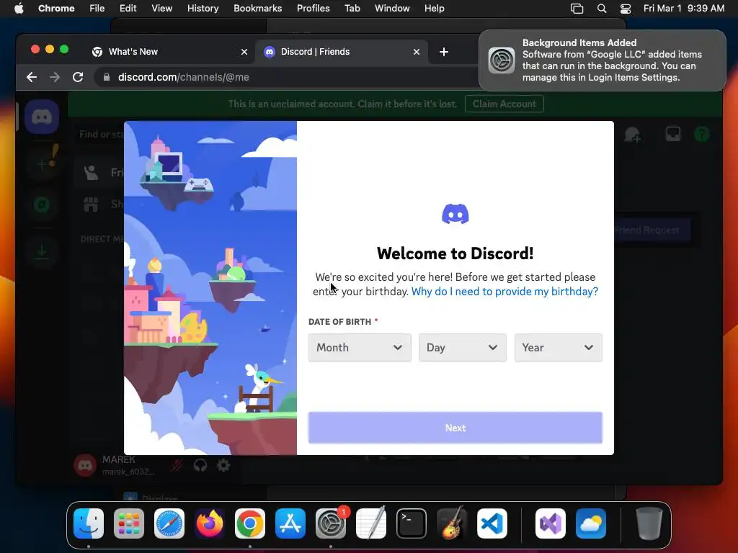Toggle the microphone mute icon
Screen dimensions: 738x553
click(177, 466)
